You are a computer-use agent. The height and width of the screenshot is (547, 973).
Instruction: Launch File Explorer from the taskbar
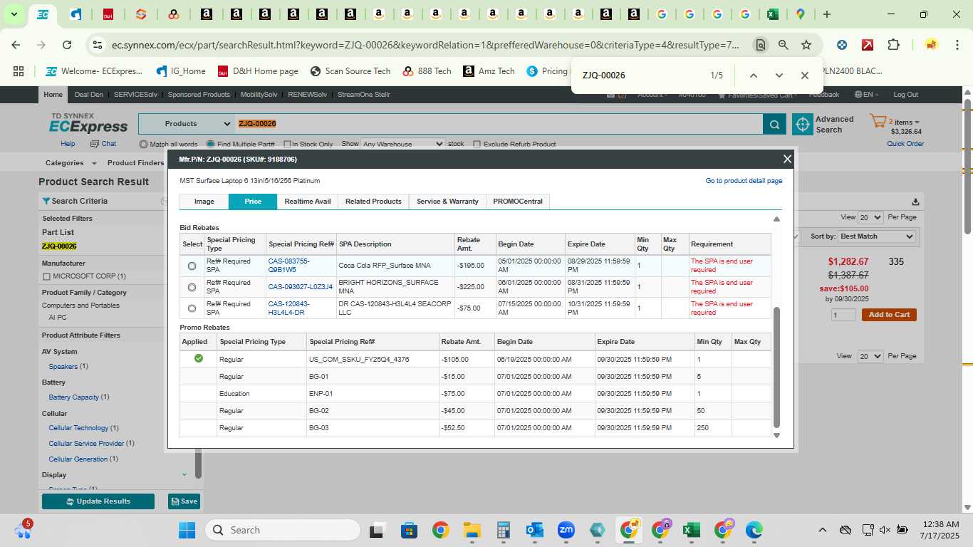tap(472, 530)
